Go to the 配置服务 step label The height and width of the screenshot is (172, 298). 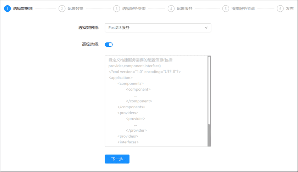point(184,8)
